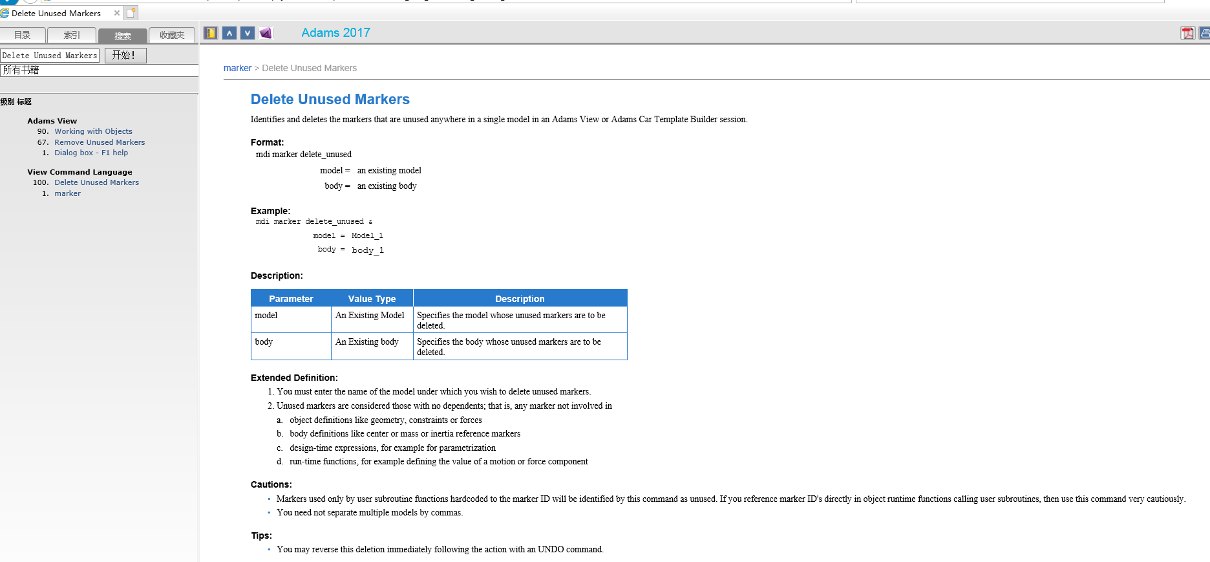Click the Description column header
This screenshot has width=1210, height=562.
click(520, 299)
